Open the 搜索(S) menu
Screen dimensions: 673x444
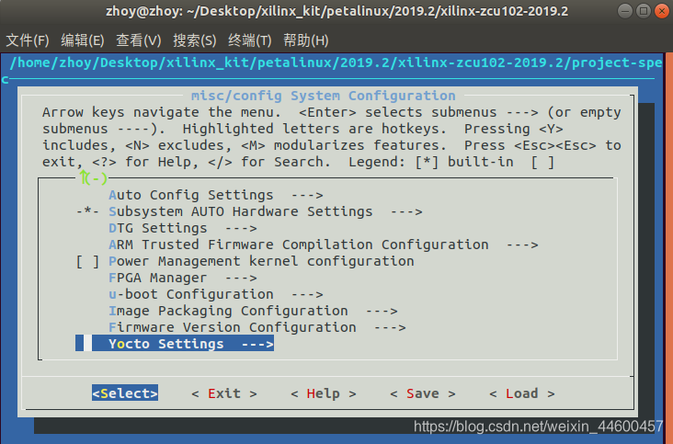click(194, 40)
